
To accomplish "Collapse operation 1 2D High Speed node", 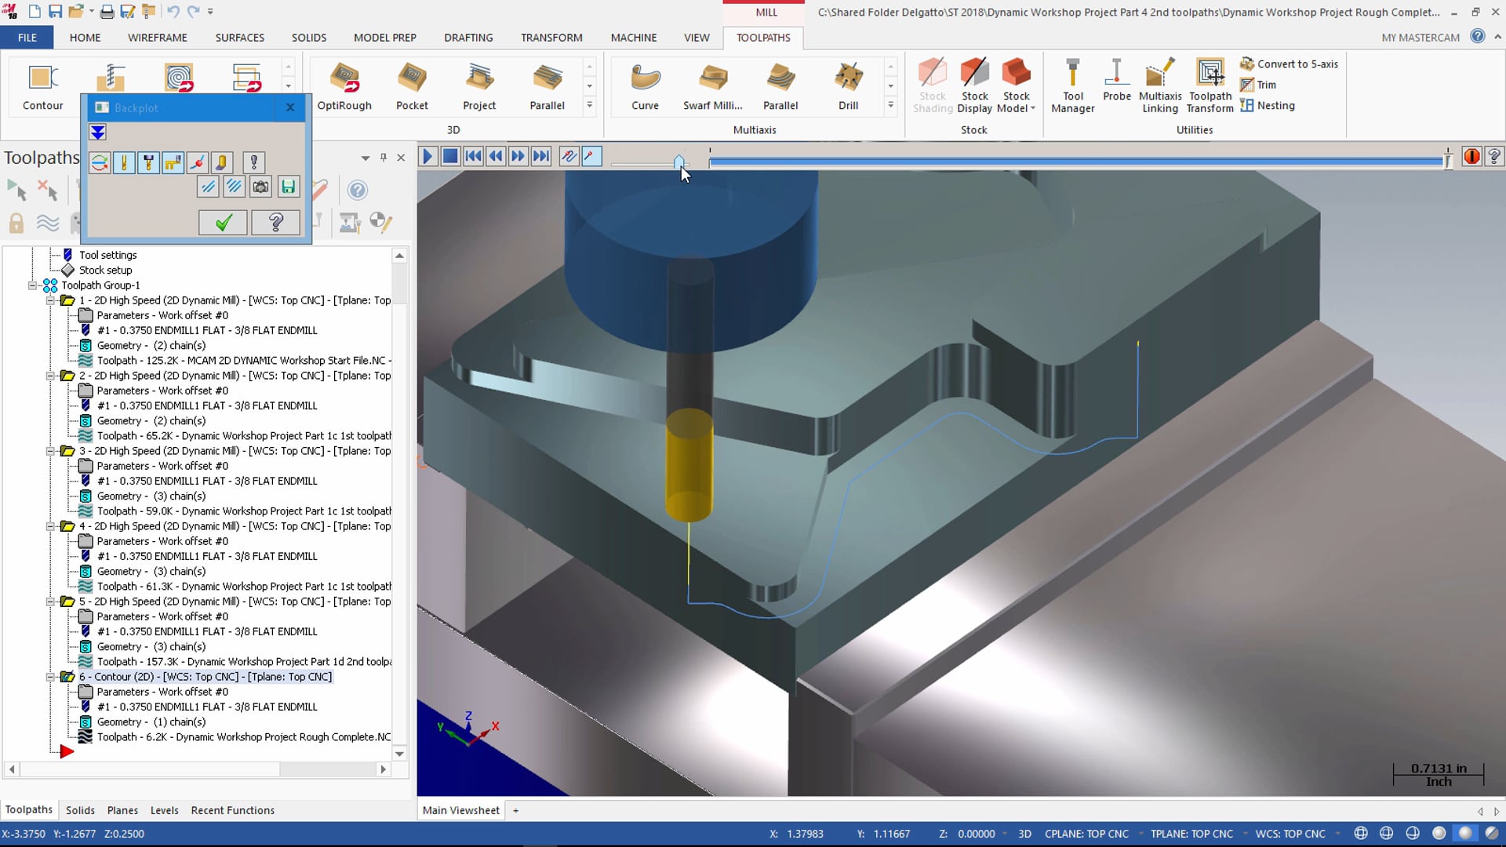I will (x=50, y=300).
